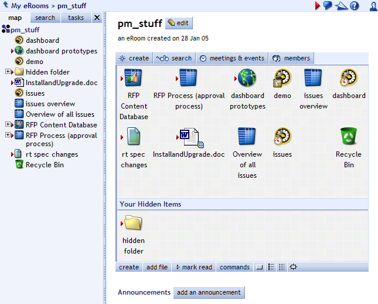
Task: Switch to the search tab
Action: [45, 18]
